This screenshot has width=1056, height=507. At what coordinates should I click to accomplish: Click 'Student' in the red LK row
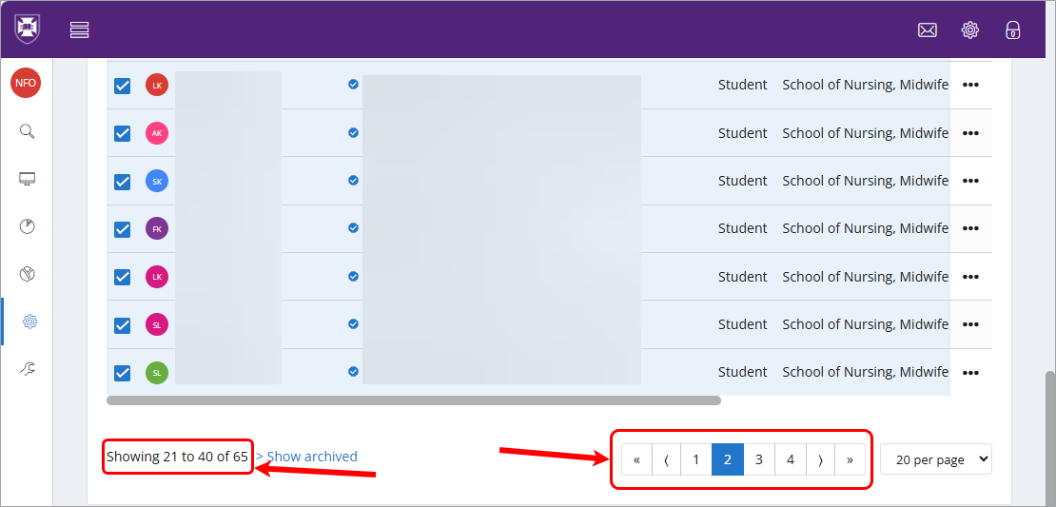pos(742,85)
